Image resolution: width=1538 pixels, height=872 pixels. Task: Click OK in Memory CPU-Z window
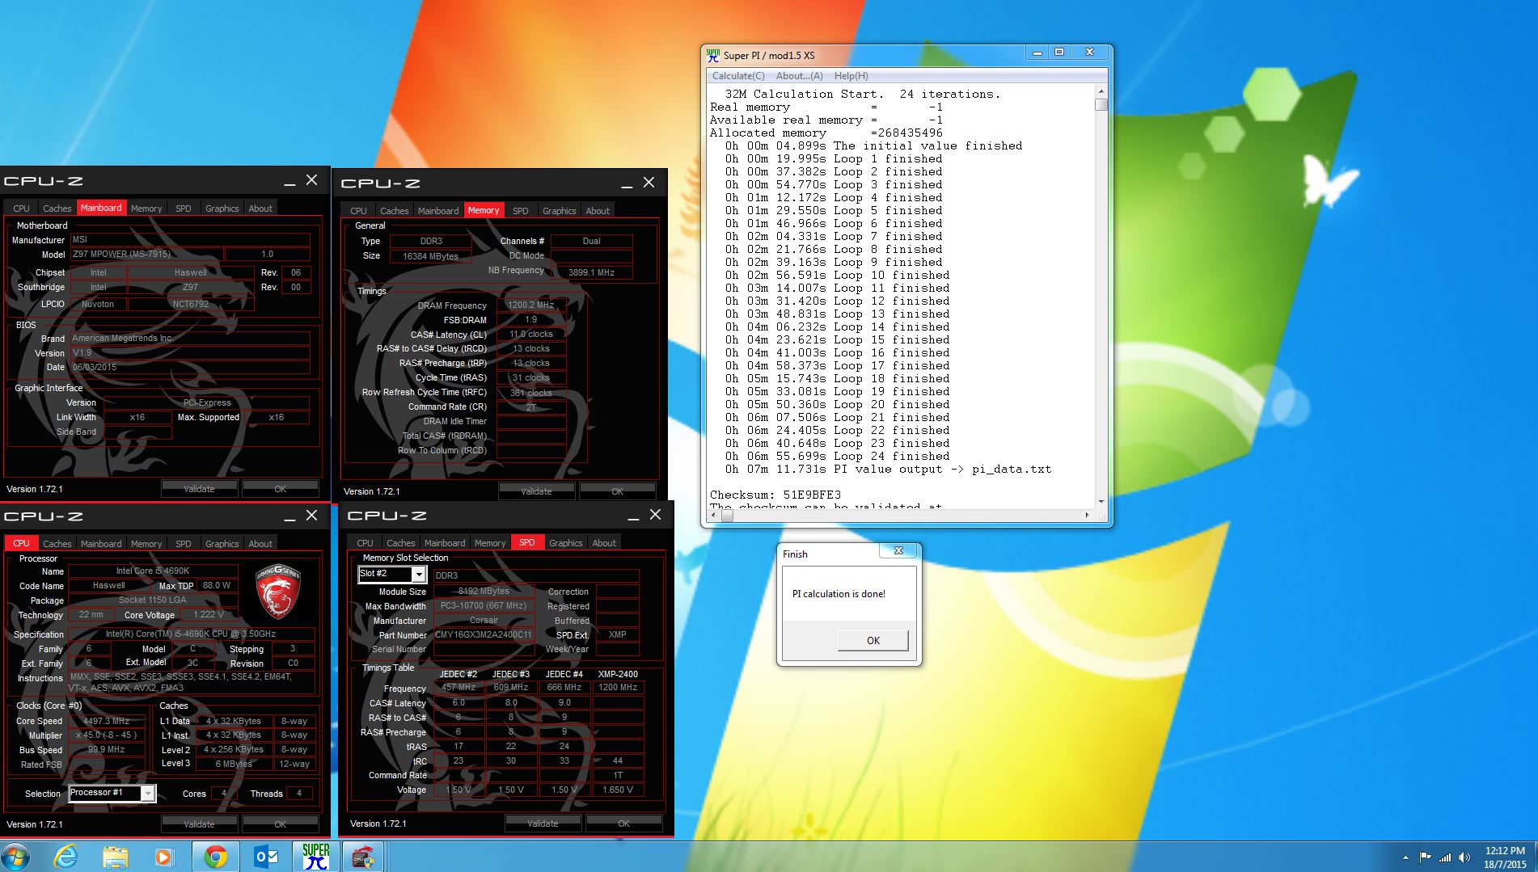click(617, 491)
